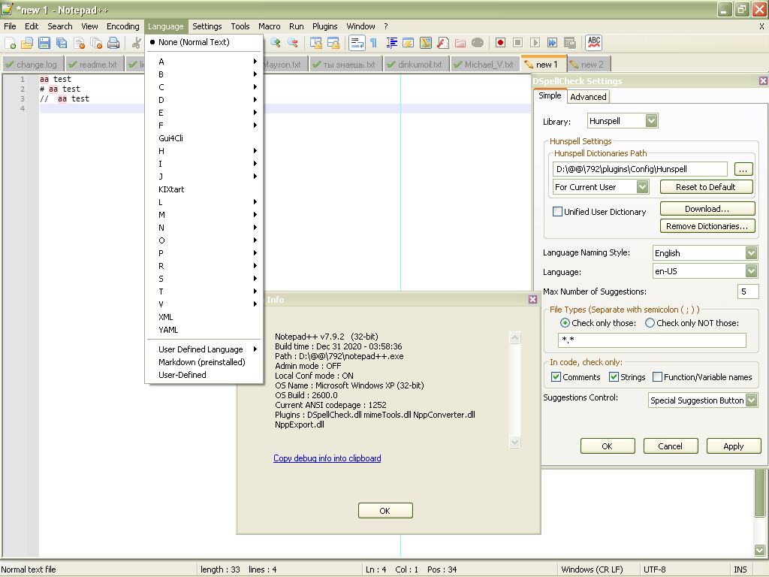Click the Save toolbar icon
The width and height of the screenshot is (769, 577).
pos(44,43)
